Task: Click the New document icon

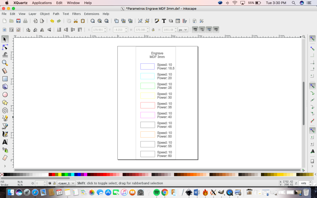Action: pos(5,21)
